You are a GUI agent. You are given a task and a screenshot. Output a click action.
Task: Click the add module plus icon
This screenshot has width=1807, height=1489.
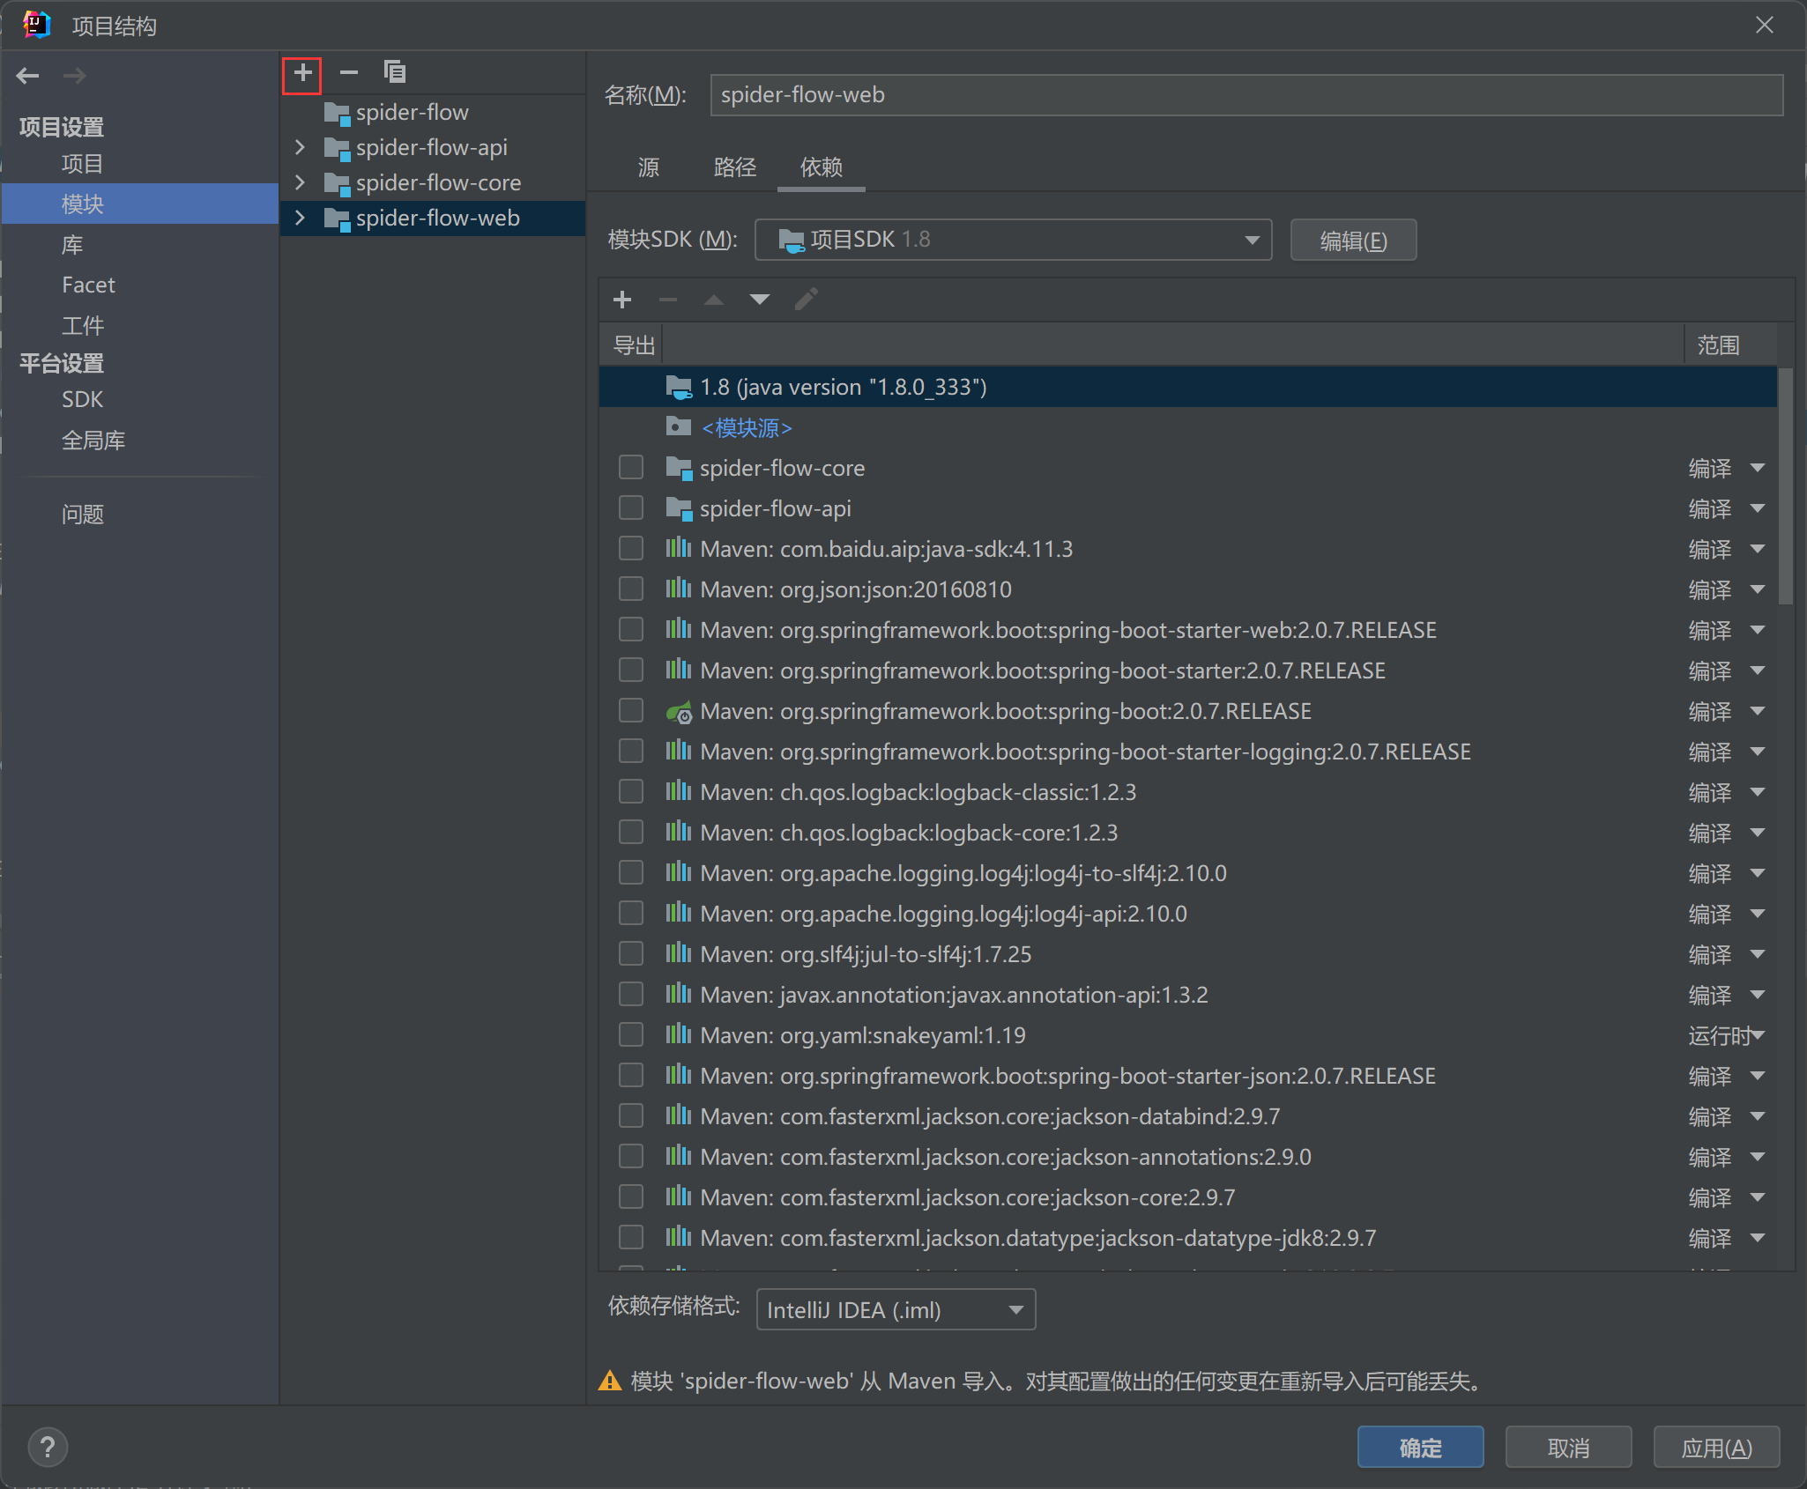[x=302, y=73]
